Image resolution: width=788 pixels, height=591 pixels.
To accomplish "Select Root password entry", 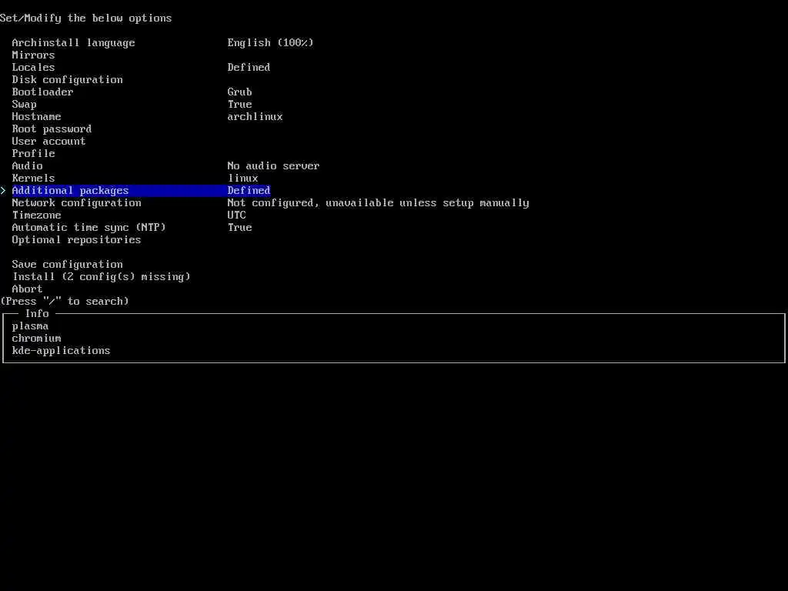I will pyautogui.click(x=52, y=129).
